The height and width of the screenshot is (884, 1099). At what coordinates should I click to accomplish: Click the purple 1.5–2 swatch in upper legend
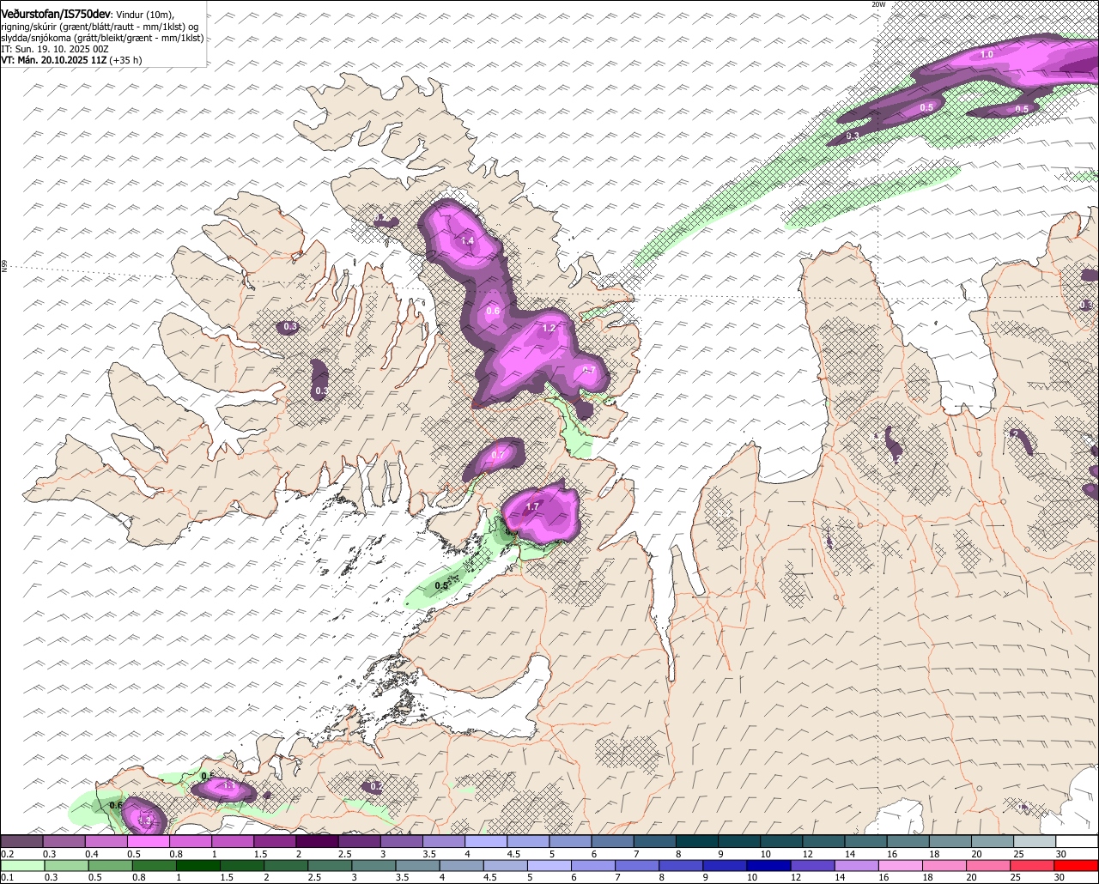276,841
